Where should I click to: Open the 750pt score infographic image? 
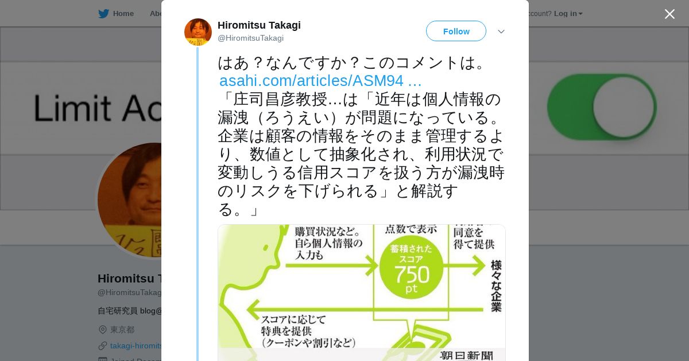362,292
